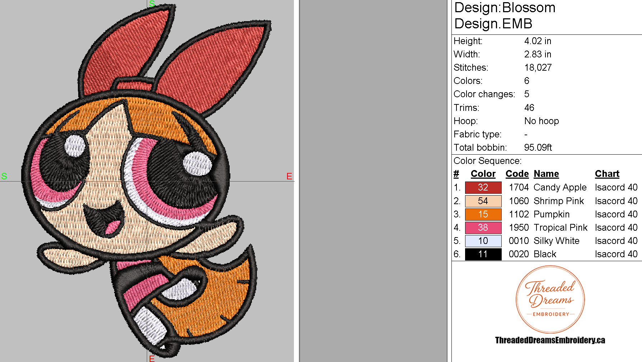The image size is (642, 362).
Task: Click the 'Shrimp Pink' thread name
Action: [559, 201]
